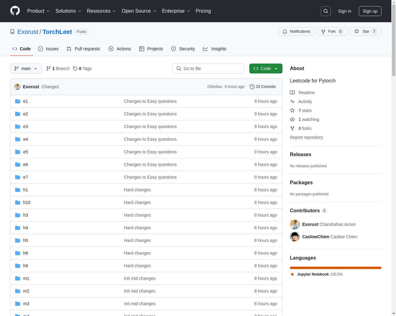
Task: Switch to the Issues tab
Action: click(48, 49)
